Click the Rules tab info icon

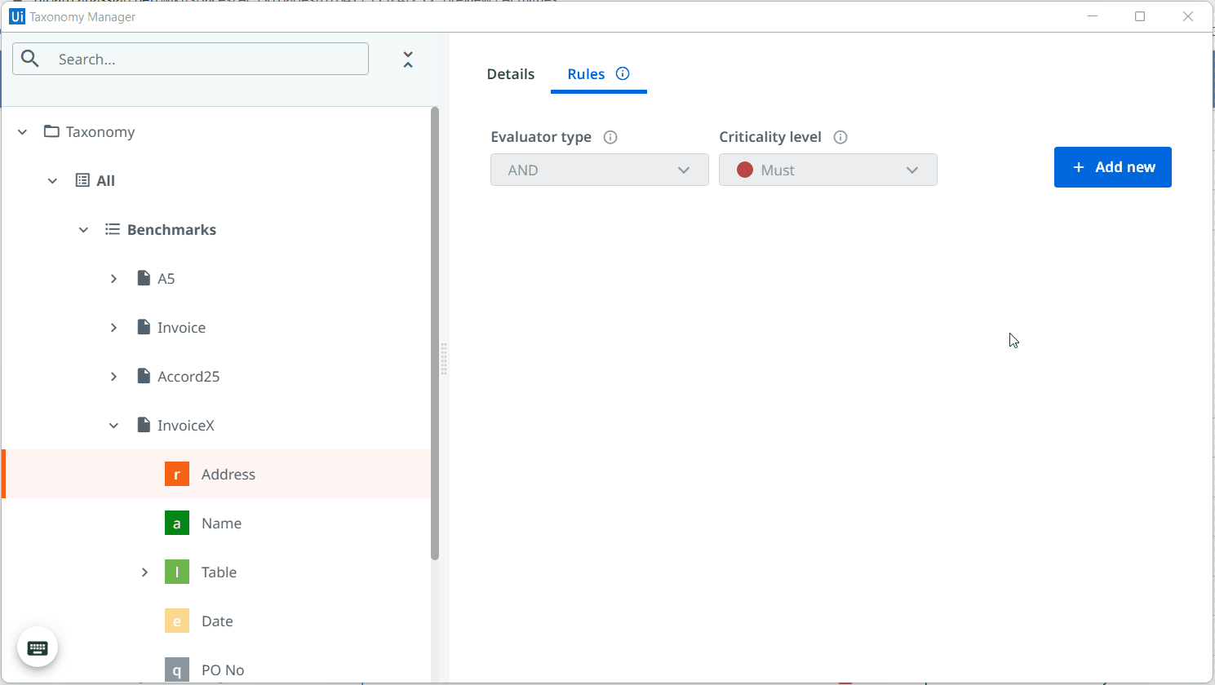pos(623,73)
